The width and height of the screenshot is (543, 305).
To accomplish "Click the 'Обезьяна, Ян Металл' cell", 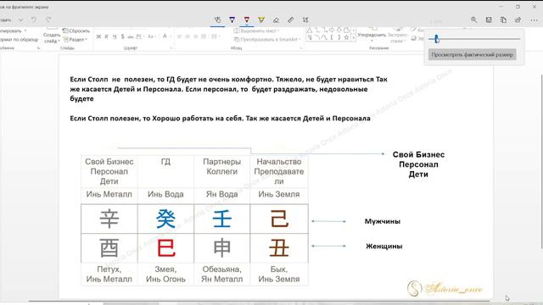I will pyautogui.click(x=221, y=274).
